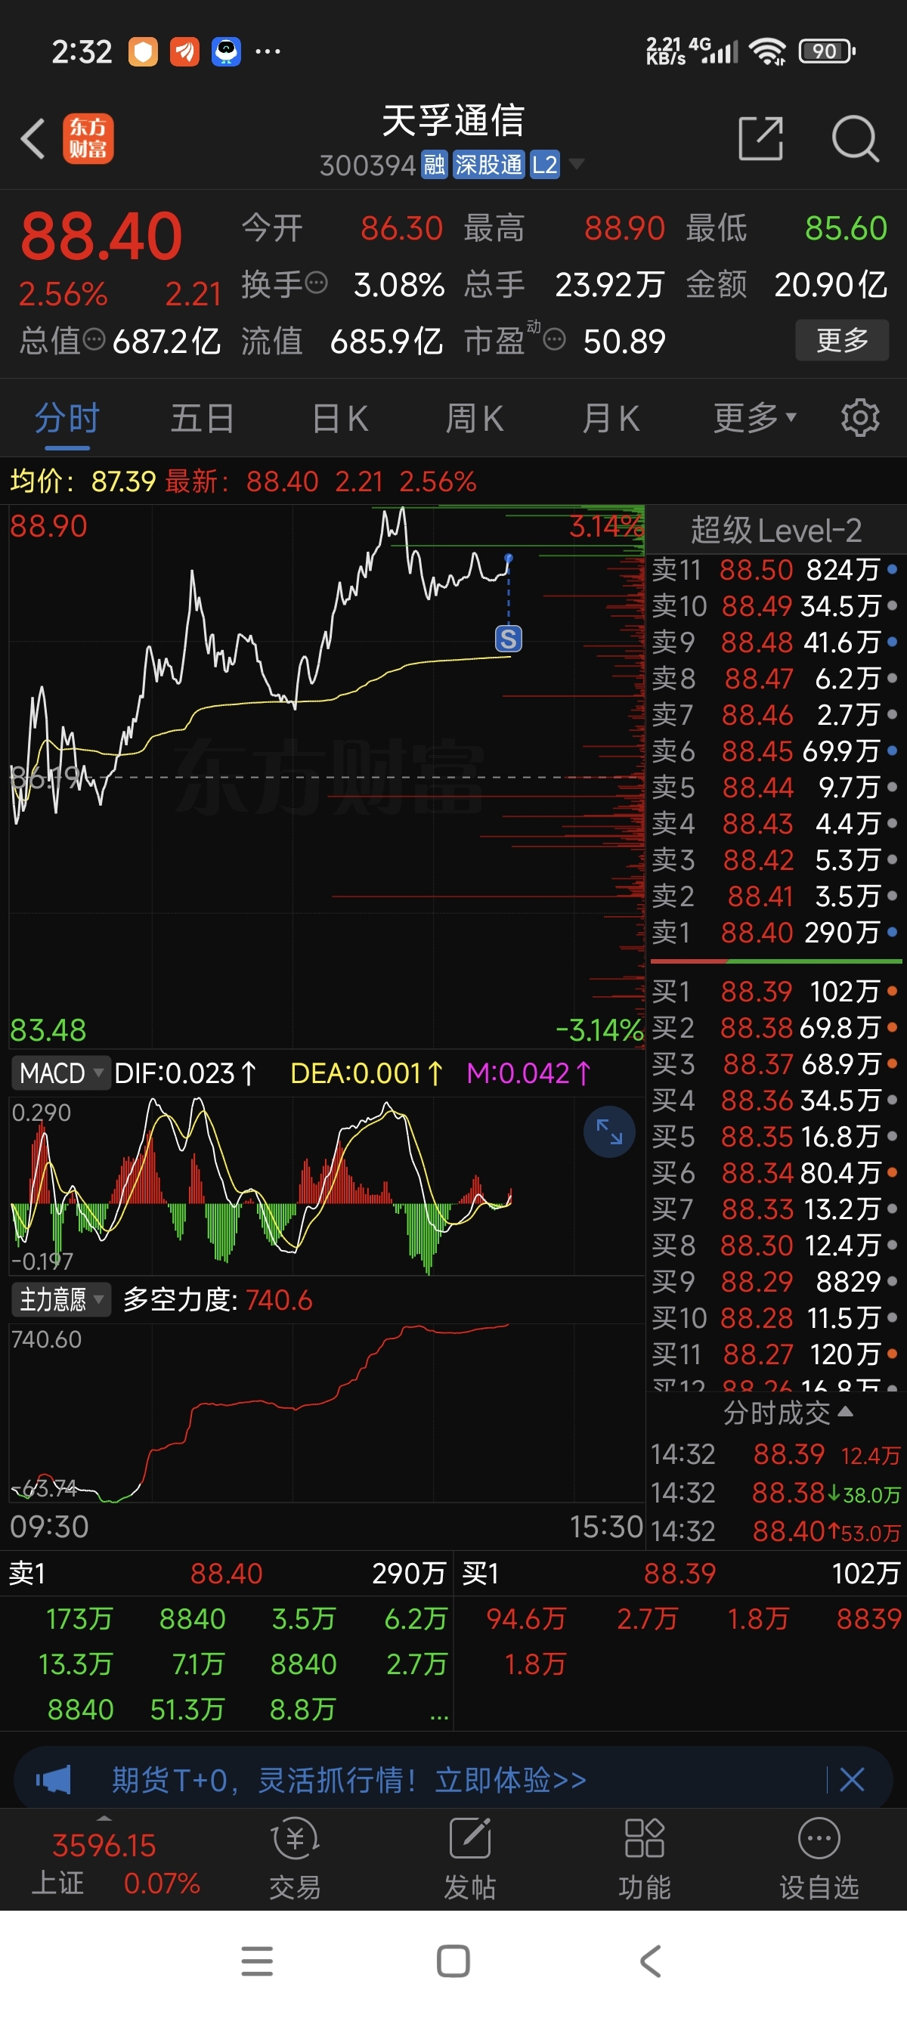Tap the Android back arrow button

[x=650, y=1961]
